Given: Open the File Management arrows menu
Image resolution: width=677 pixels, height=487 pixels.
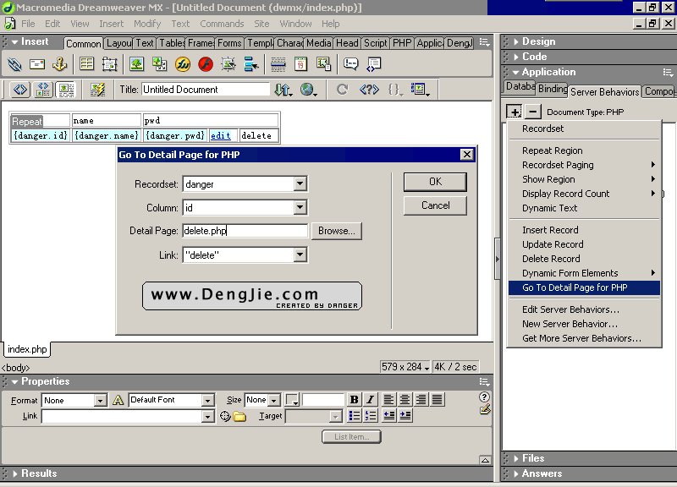Looking at the screenshot, I should coord(283,90).
